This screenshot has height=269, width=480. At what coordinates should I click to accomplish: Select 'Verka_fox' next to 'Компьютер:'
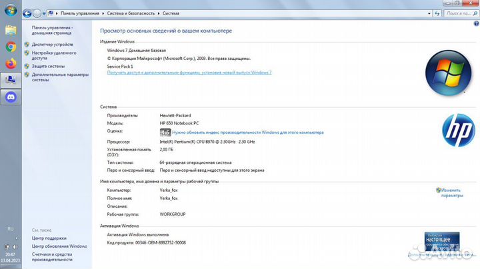coord(169,190)
